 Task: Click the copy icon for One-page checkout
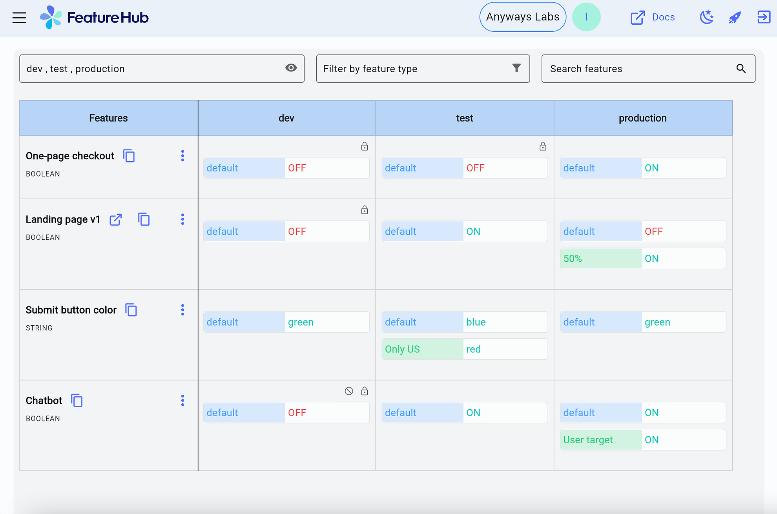point(129,155)
